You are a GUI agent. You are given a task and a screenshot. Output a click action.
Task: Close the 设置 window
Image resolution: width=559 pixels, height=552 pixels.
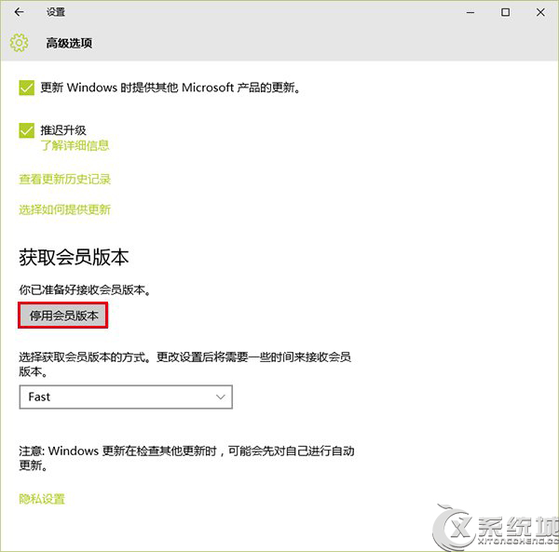540,12
